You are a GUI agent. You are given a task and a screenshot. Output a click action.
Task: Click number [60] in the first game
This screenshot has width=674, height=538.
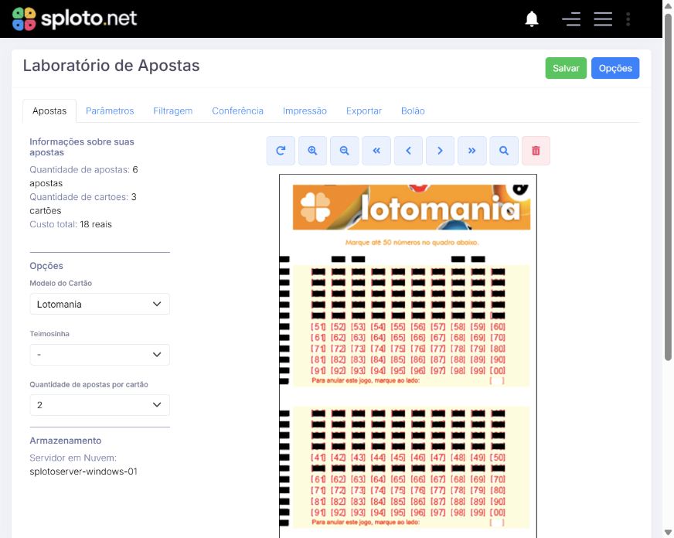click(498, 327)
